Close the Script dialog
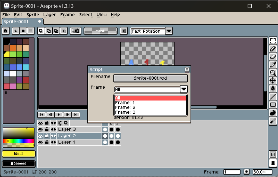The width and height of the screenshot is (278, 177). click(x=187, y=69)
